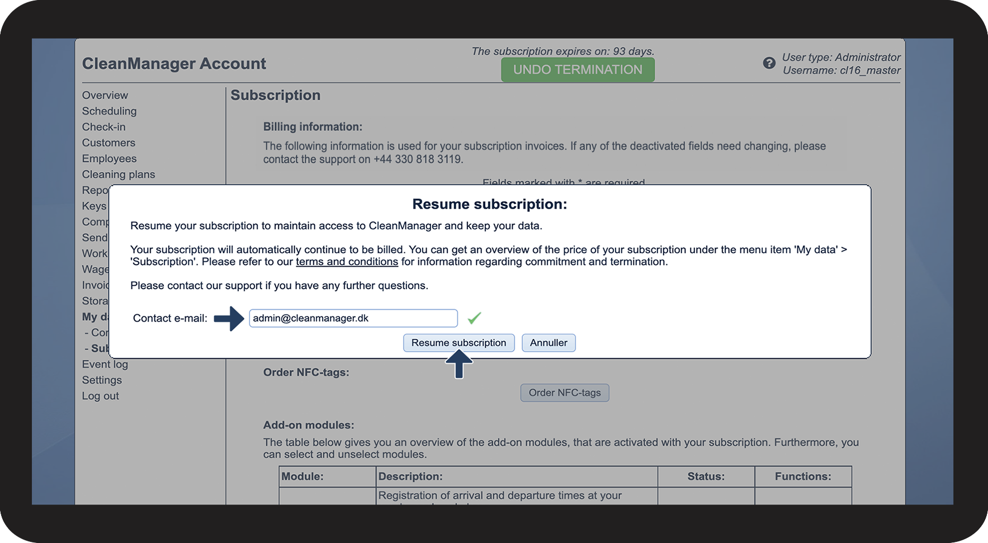Click the help question mark icon
The image size is (988, 543).
(769, 63)
